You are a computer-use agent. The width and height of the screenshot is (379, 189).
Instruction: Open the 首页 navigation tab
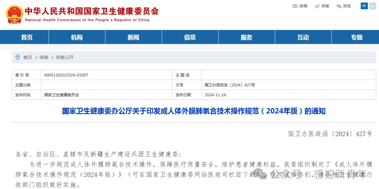[x=27, y=37]
